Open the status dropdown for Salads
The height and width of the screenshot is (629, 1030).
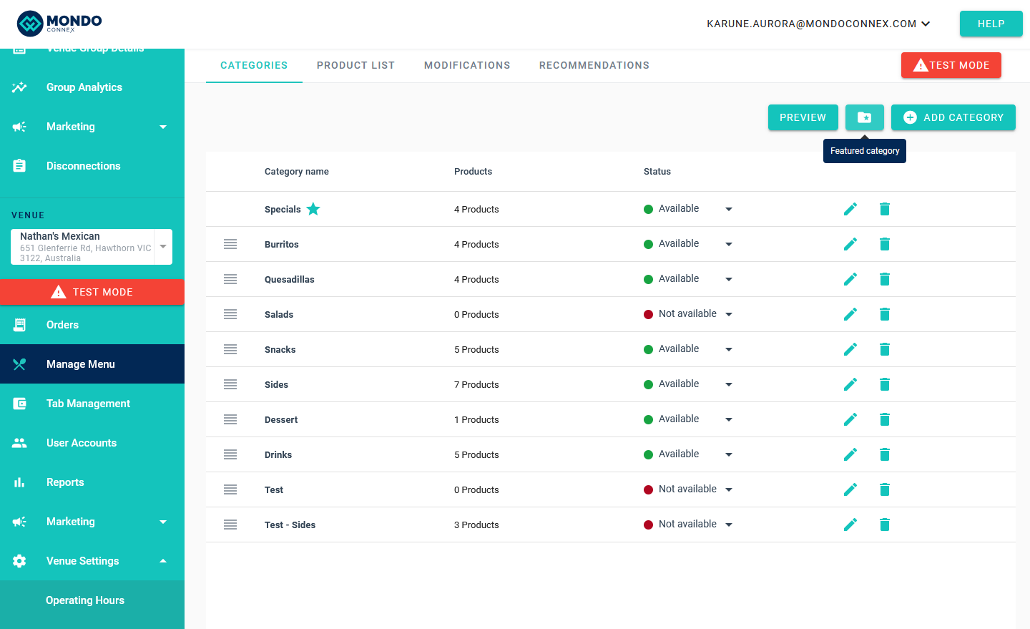point(728,314)
